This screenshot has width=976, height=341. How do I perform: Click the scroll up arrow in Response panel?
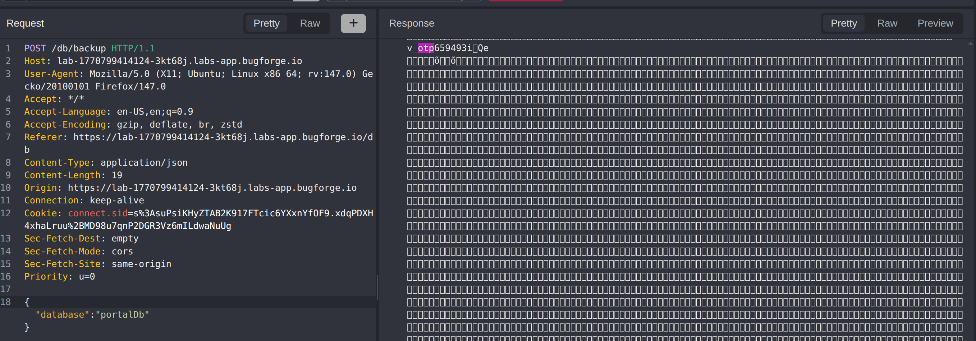tap(970, 43)
